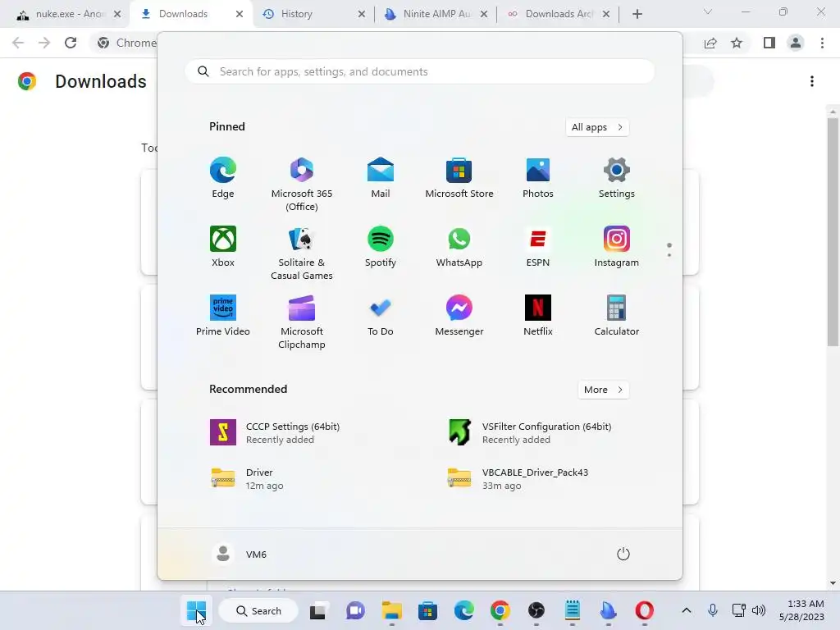Open the Driver recommended folder
The width and height of the screenshot is (840, 630).
[x=246, y=478]
